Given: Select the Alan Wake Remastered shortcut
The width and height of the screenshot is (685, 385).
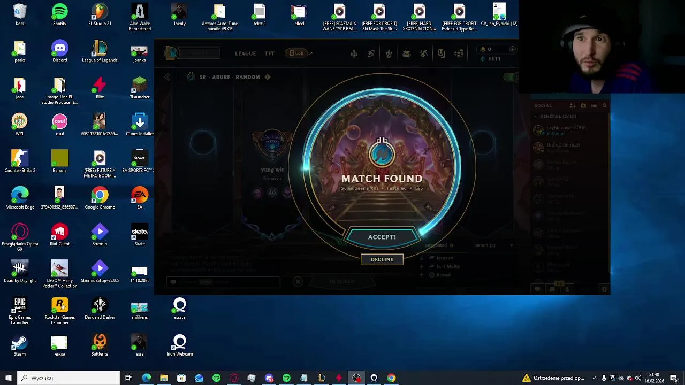Looking at the screenshot, I should 140,17.
